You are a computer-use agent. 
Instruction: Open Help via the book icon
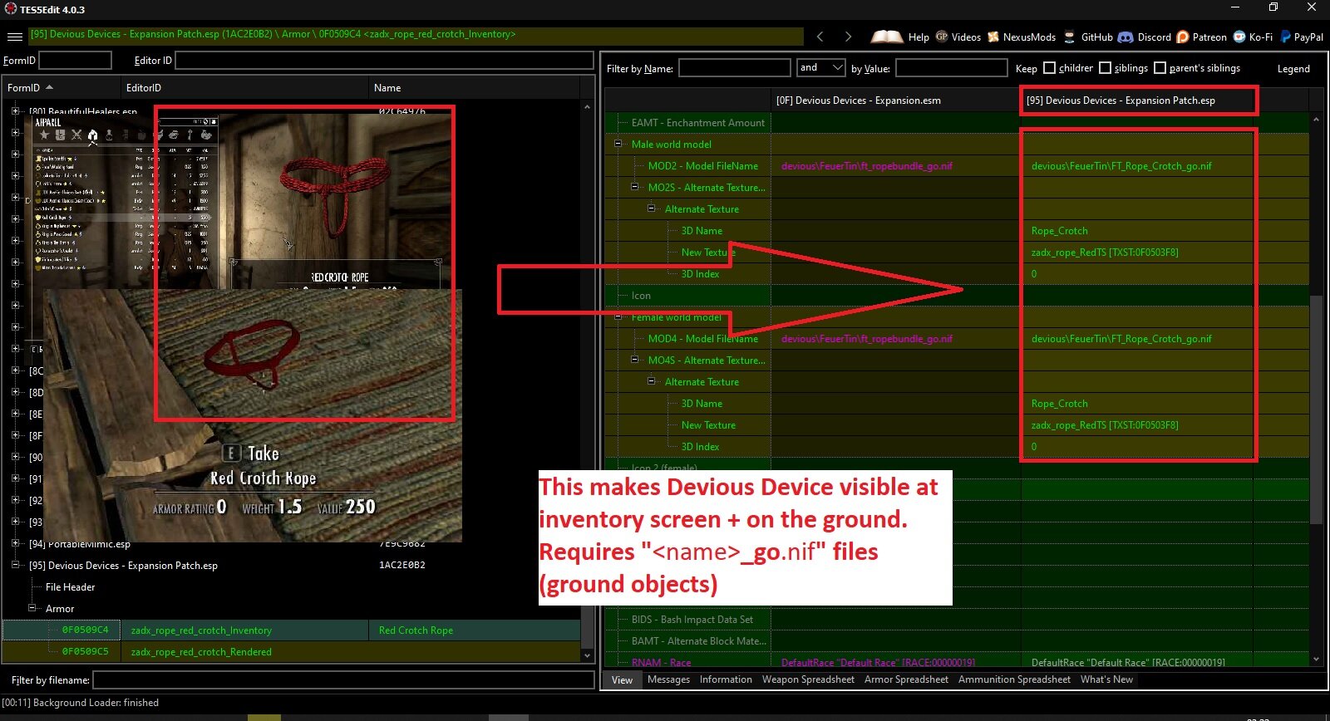[886, 37]
